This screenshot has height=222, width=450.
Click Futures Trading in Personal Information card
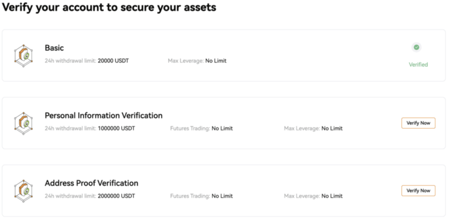coord(201,129)
